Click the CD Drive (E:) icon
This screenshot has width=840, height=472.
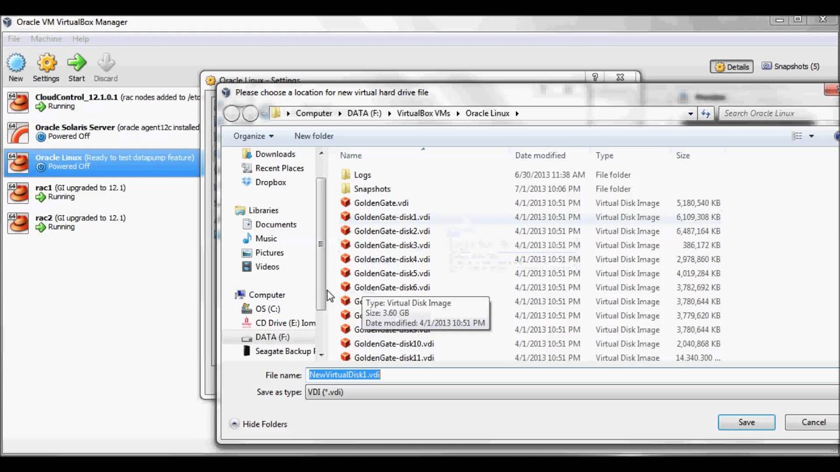point(247,323)
